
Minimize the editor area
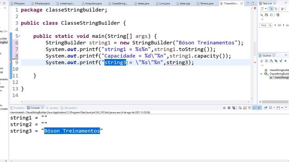(x=248, y=3)
